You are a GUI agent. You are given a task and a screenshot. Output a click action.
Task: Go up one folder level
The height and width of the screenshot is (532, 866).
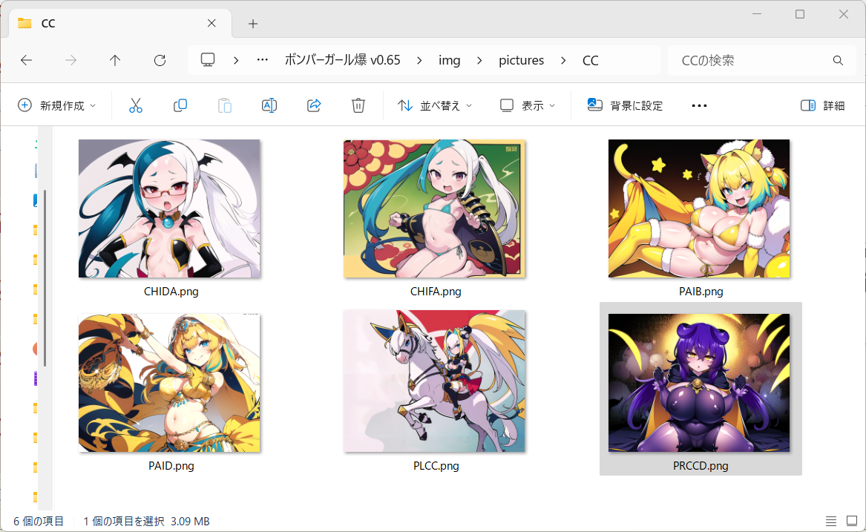(115, 60)
